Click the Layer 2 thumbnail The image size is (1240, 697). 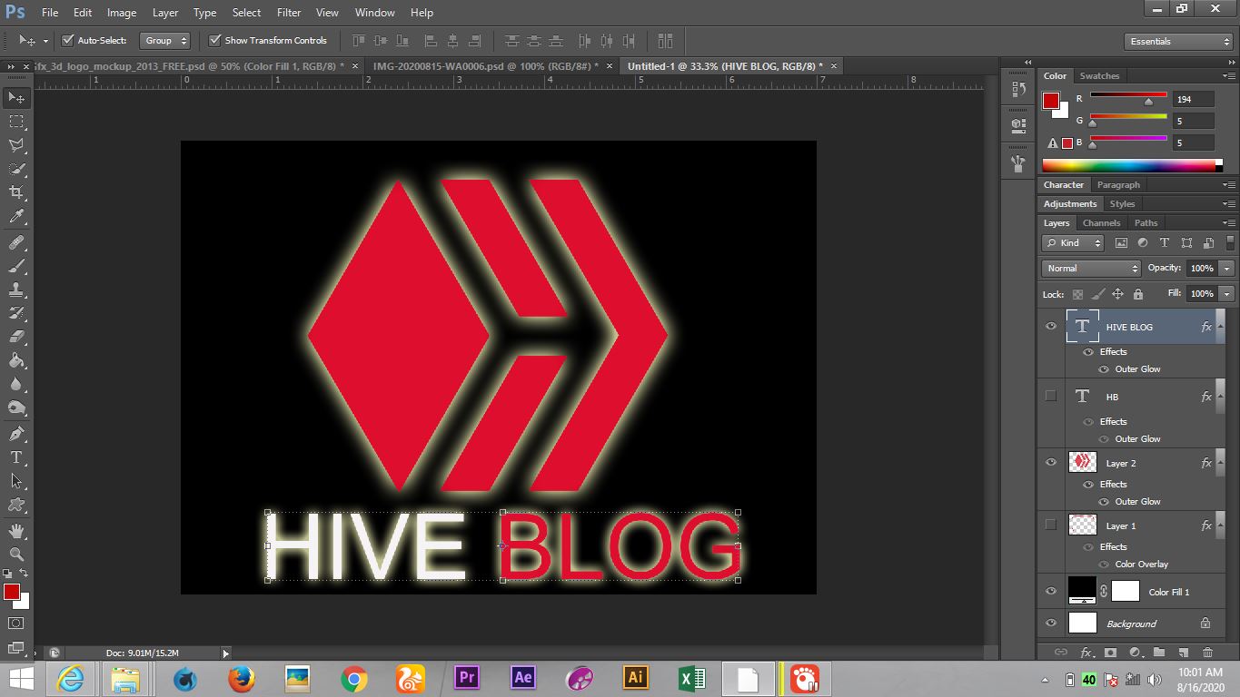pos(1082,463)
